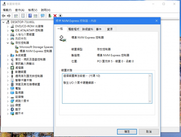This screenshot has width=181, height=137.
Task: Click the Properties toolbar icon
Action: coord(23,16)
